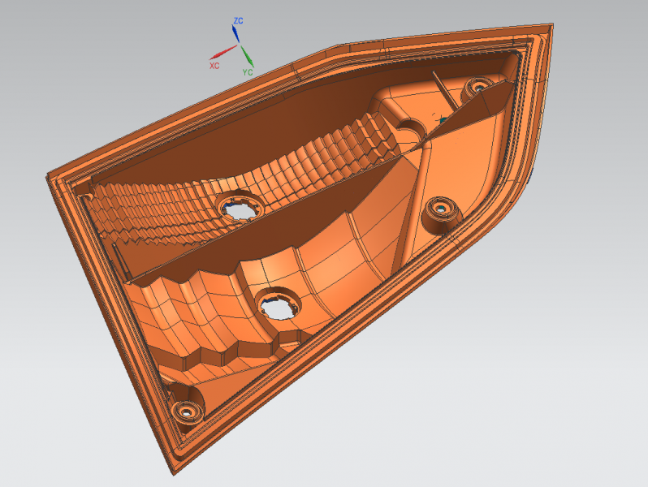Screen dimensions: 648x487
Task: Click the ZC axis label
Action: tap(238, 20)
